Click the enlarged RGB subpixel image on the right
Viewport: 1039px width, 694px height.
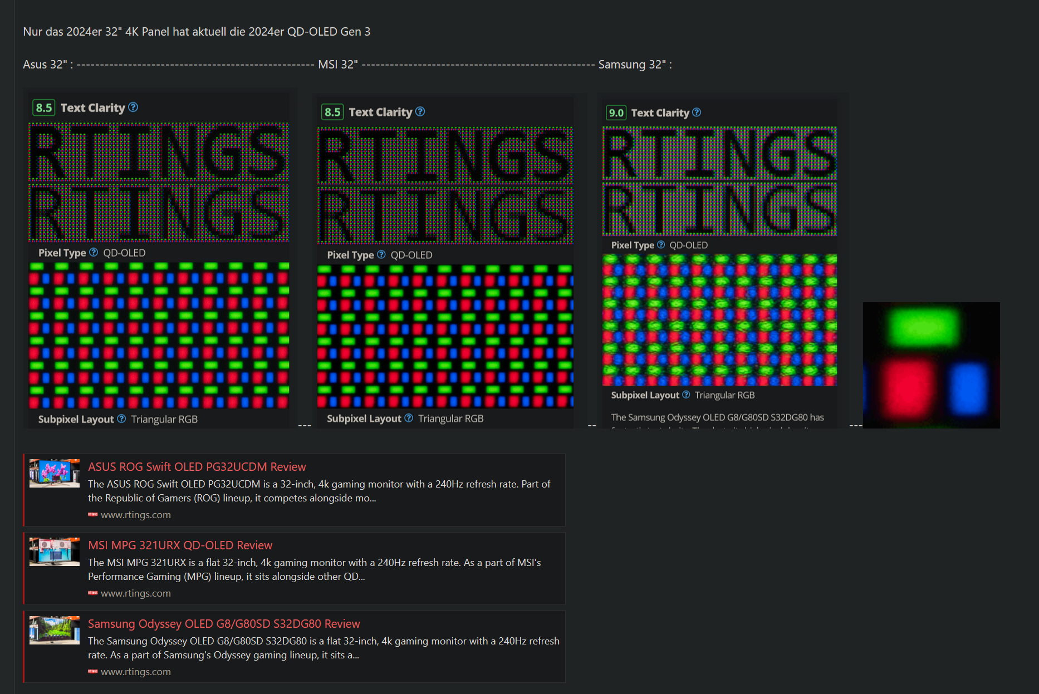pos(930,365)
